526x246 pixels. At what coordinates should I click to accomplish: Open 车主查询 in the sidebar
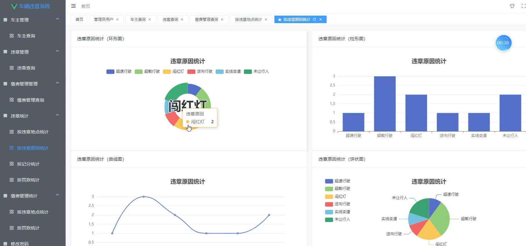[33, 36]
